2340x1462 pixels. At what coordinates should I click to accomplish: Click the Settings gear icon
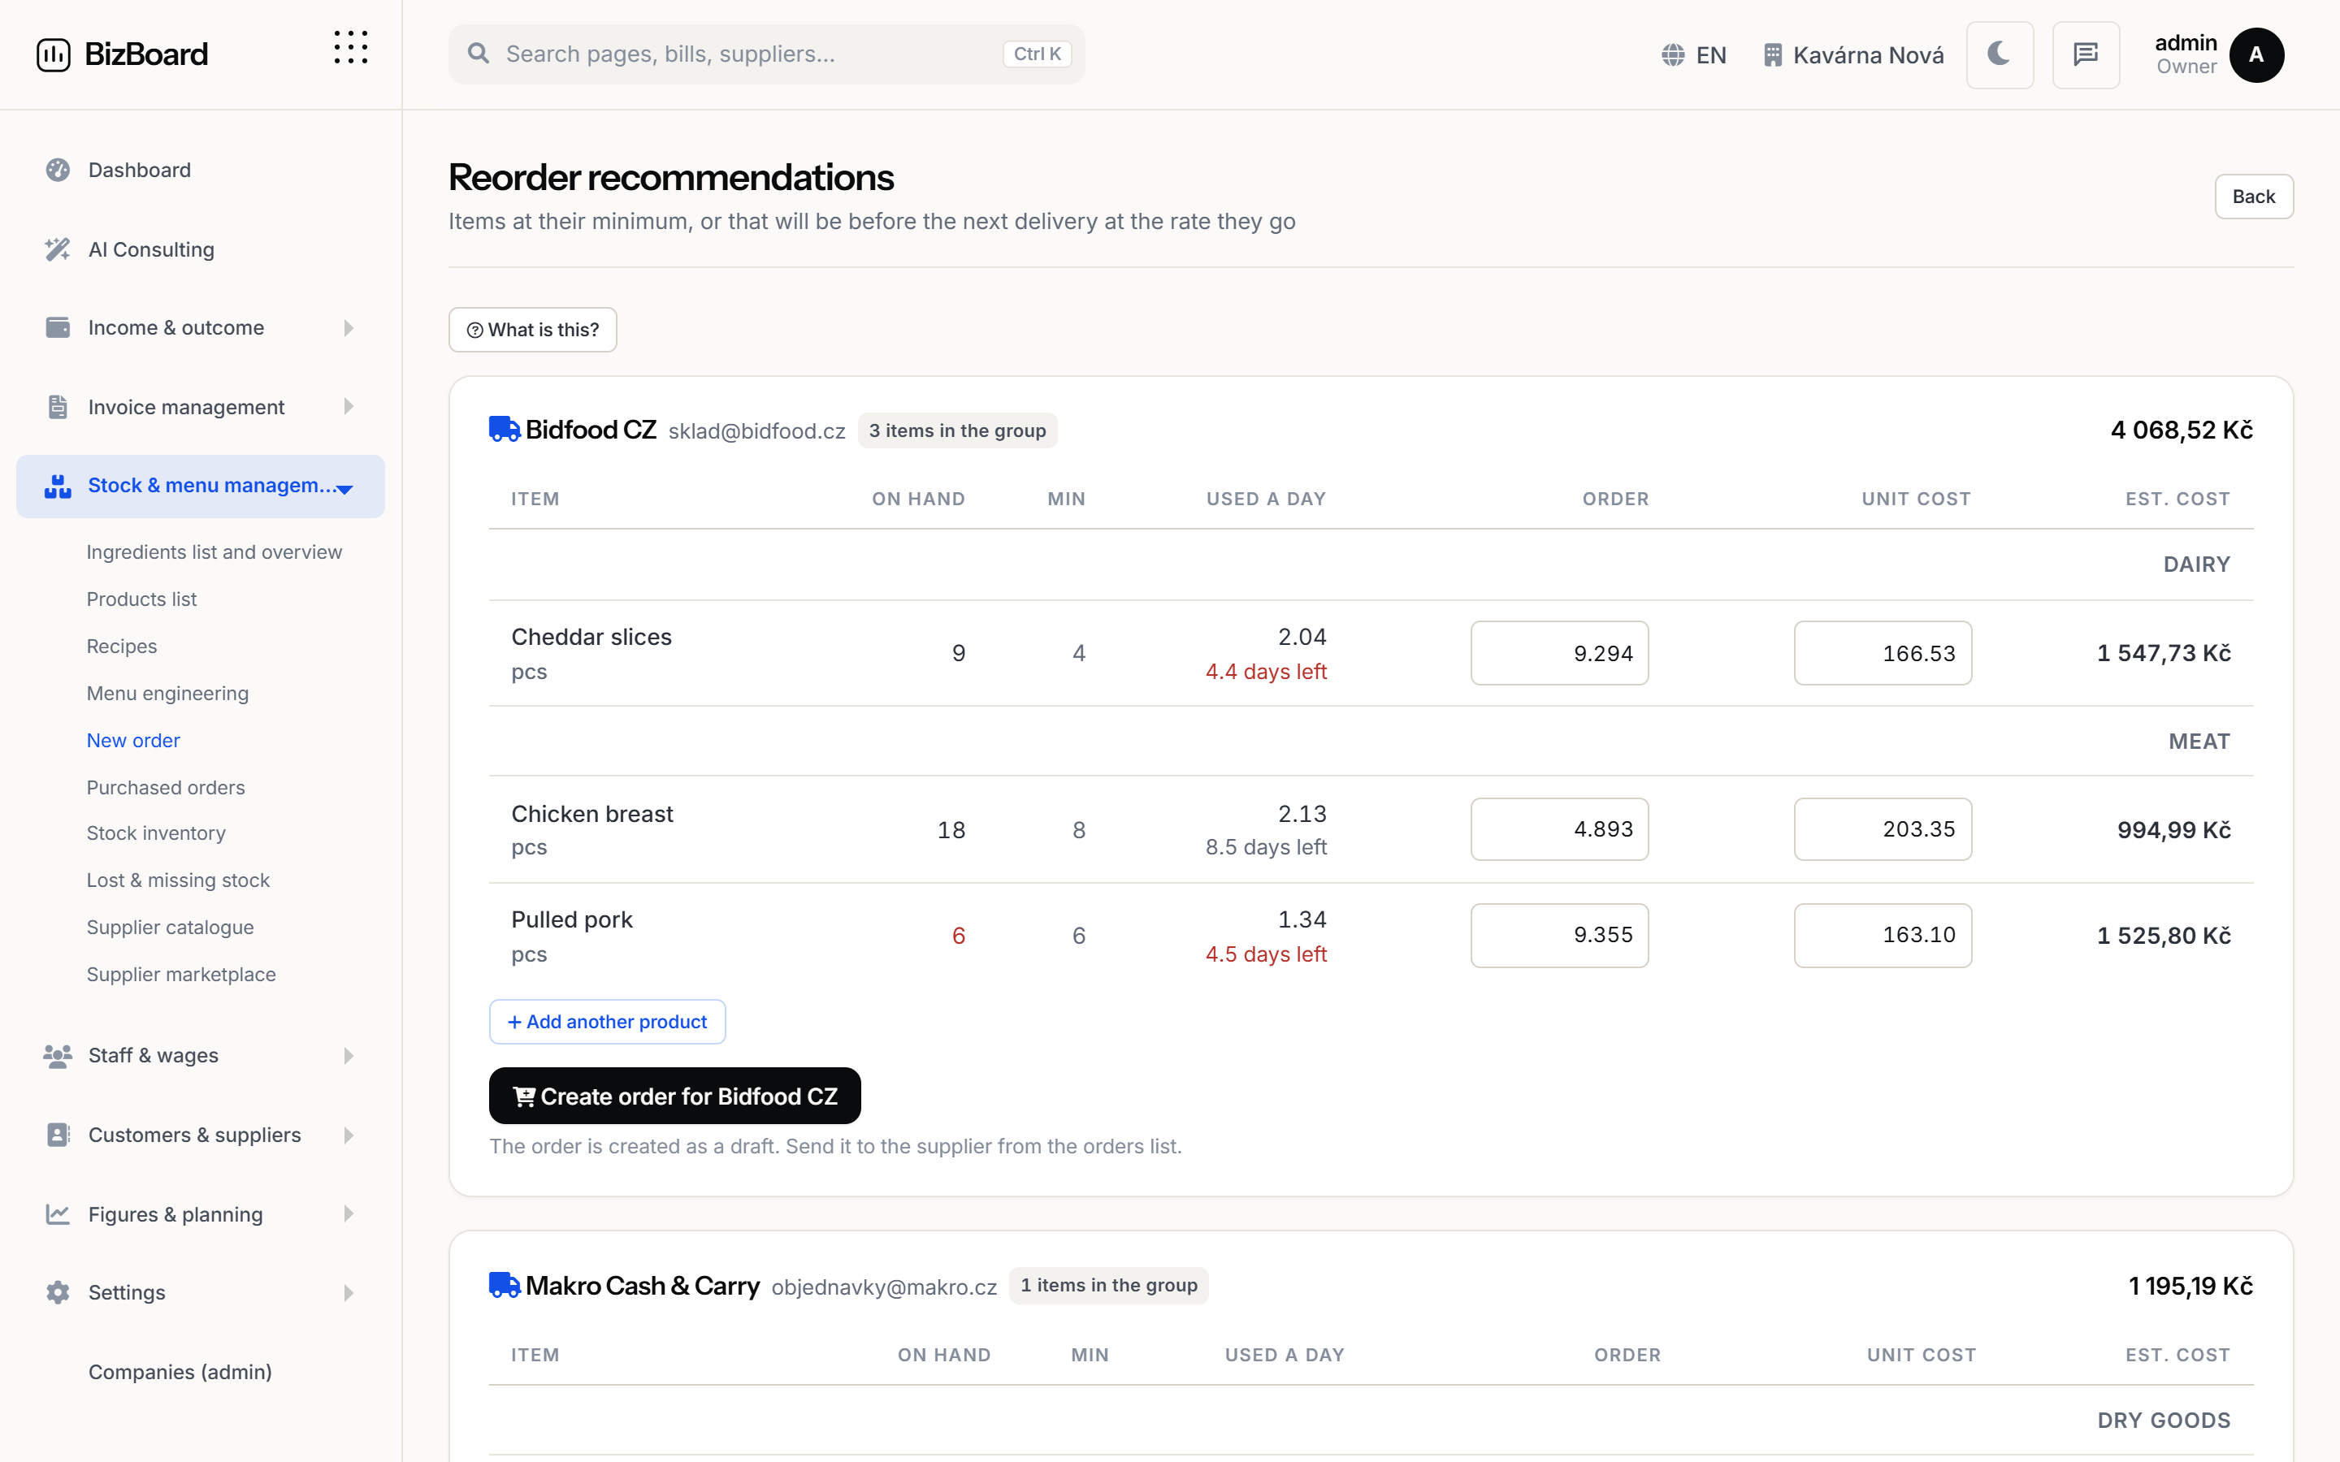(58, 1293)
